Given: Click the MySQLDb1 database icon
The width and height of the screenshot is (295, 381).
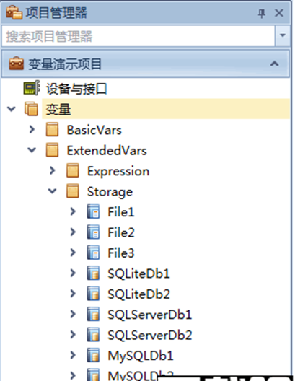Looking at the screenshot, I should pos(93,356).
